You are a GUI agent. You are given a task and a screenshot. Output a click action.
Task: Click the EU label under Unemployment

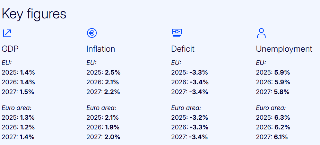pos(261,63)
